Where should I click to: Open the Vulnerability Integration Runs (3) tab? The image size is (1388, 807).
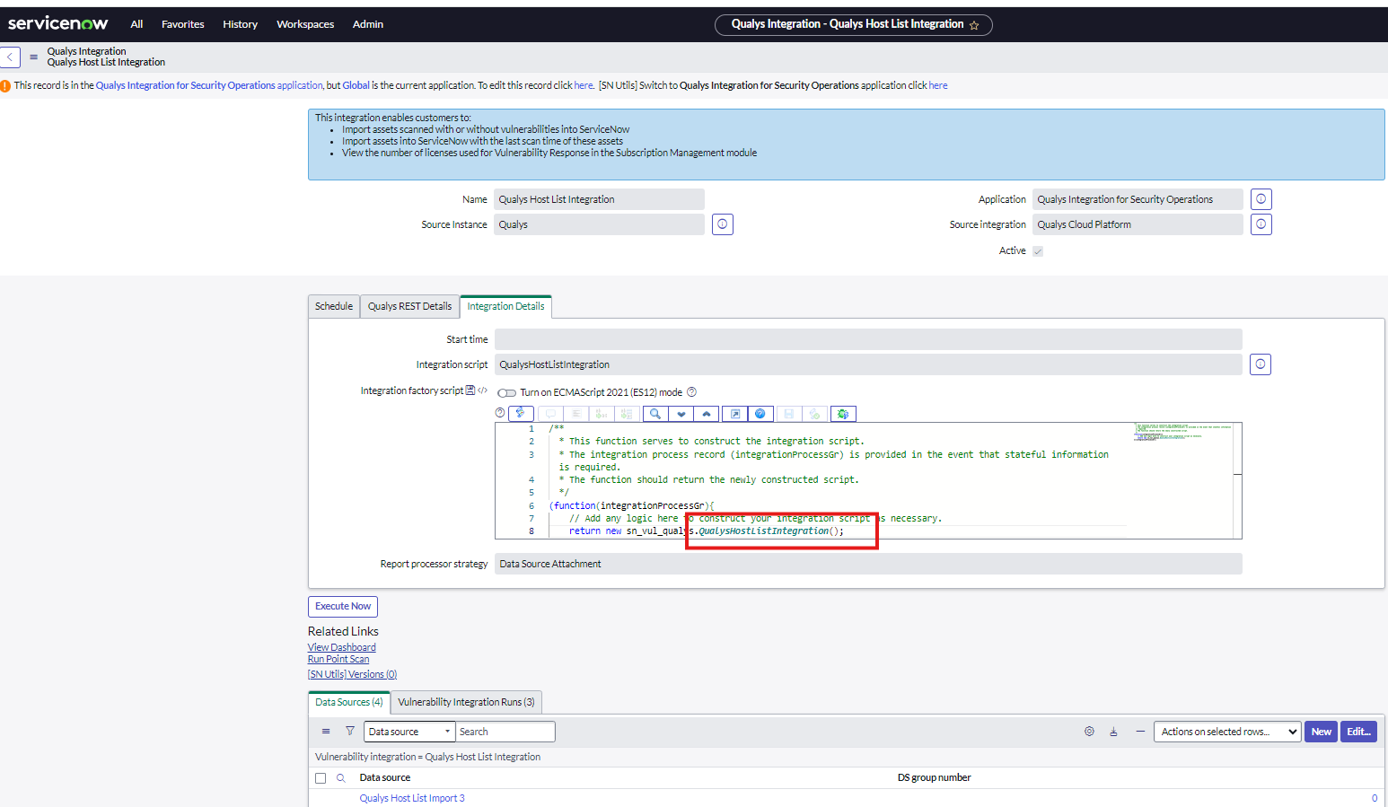(x=466, y=702)
